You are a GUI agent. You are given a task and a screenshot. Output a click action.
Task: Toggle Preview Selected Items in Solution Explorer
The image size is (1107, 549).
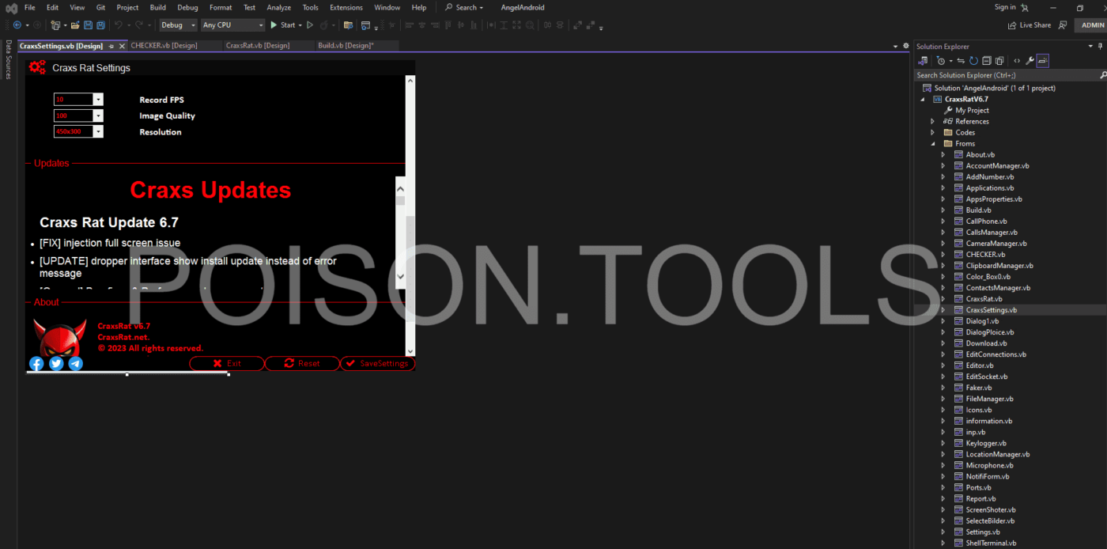(x=1043, y=61)
